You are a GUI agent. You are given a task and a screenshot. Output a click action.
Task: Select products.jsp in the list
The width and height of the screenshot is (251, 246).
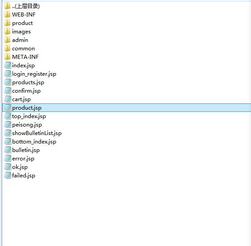click(28, 82)
